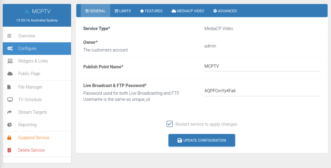
Task: Click the Reporting pie chart icon
Action: (9, 125)
